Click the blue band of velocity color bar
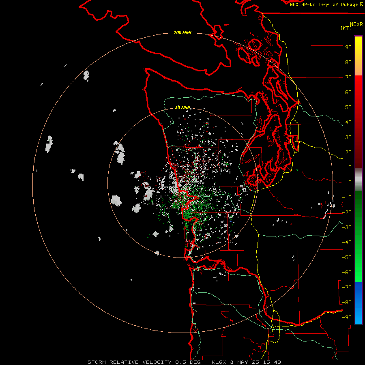This screenshot has width=365, height=365. [x=358, y=303]
